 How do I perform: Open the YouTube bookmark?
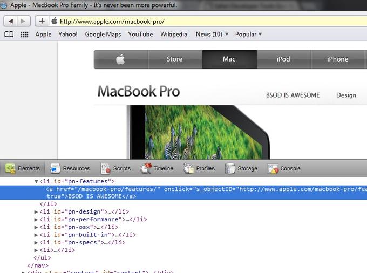(140, 34)
